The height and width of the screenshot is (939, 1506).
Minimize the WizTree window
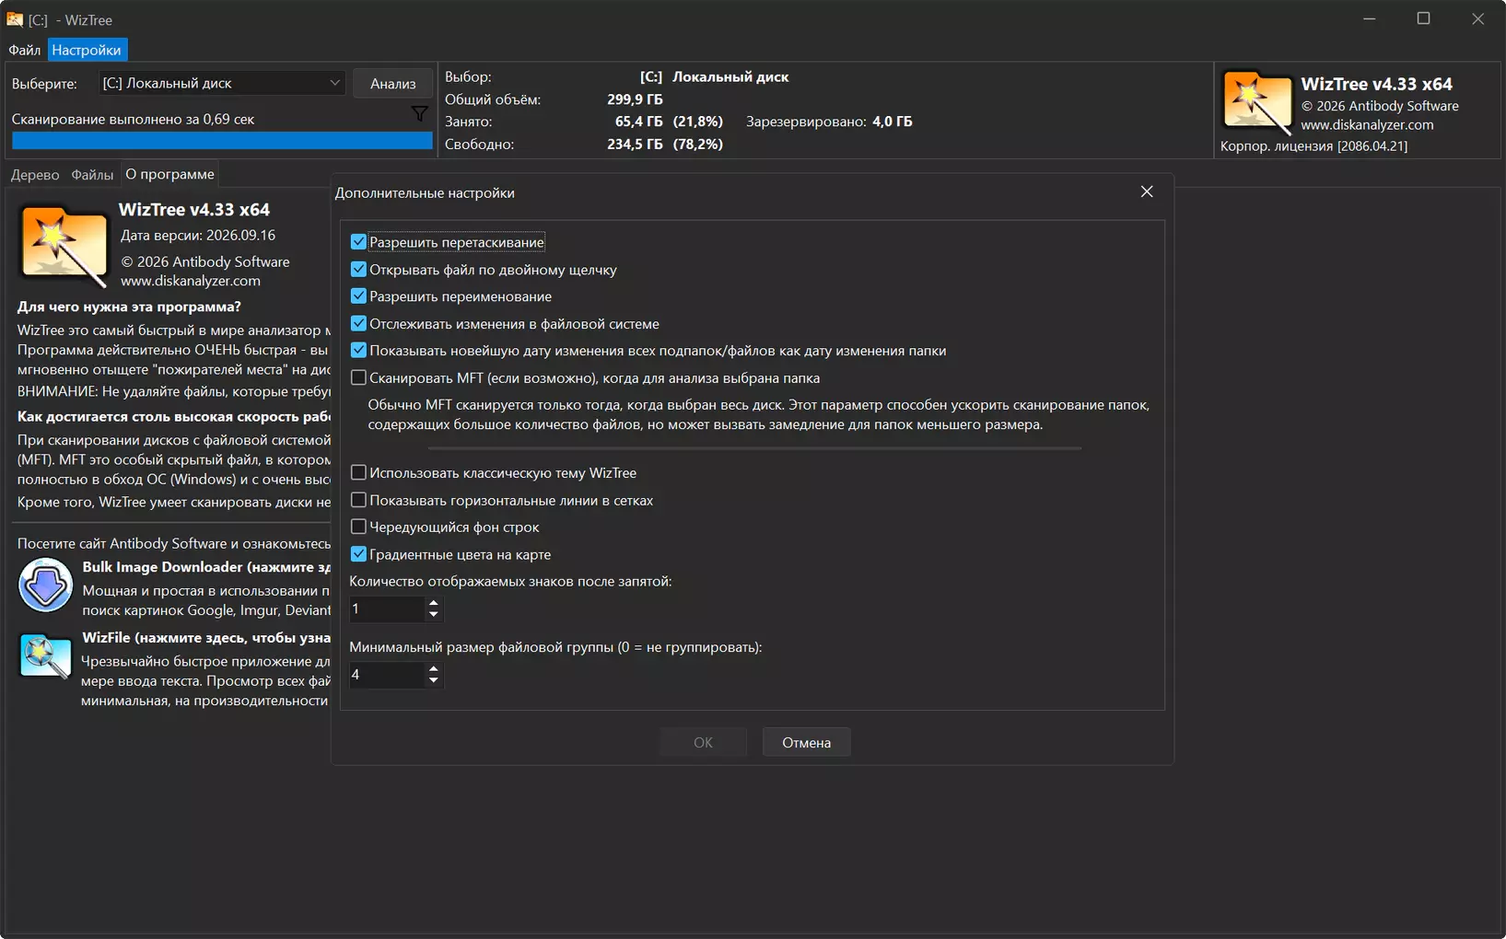[x=1370, y=19]
